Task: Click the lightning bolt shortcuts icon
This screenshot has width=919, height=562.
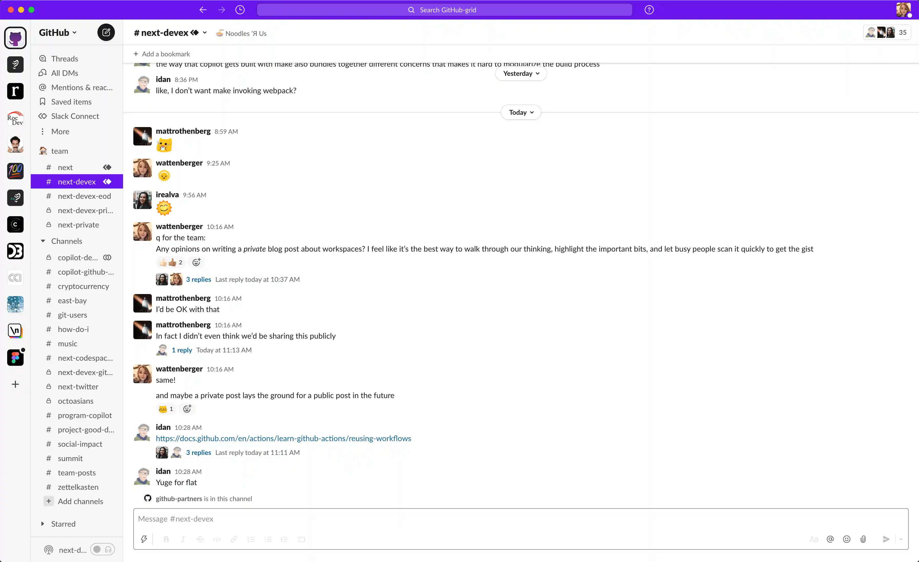Action: tap(144, 539)
